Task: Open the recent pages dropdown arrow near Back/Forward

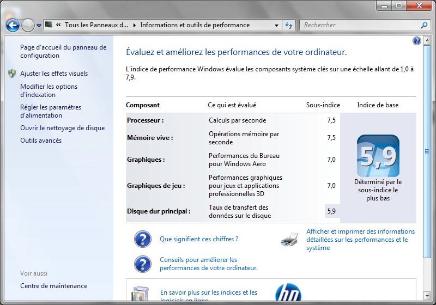Action: coord(39,26)
